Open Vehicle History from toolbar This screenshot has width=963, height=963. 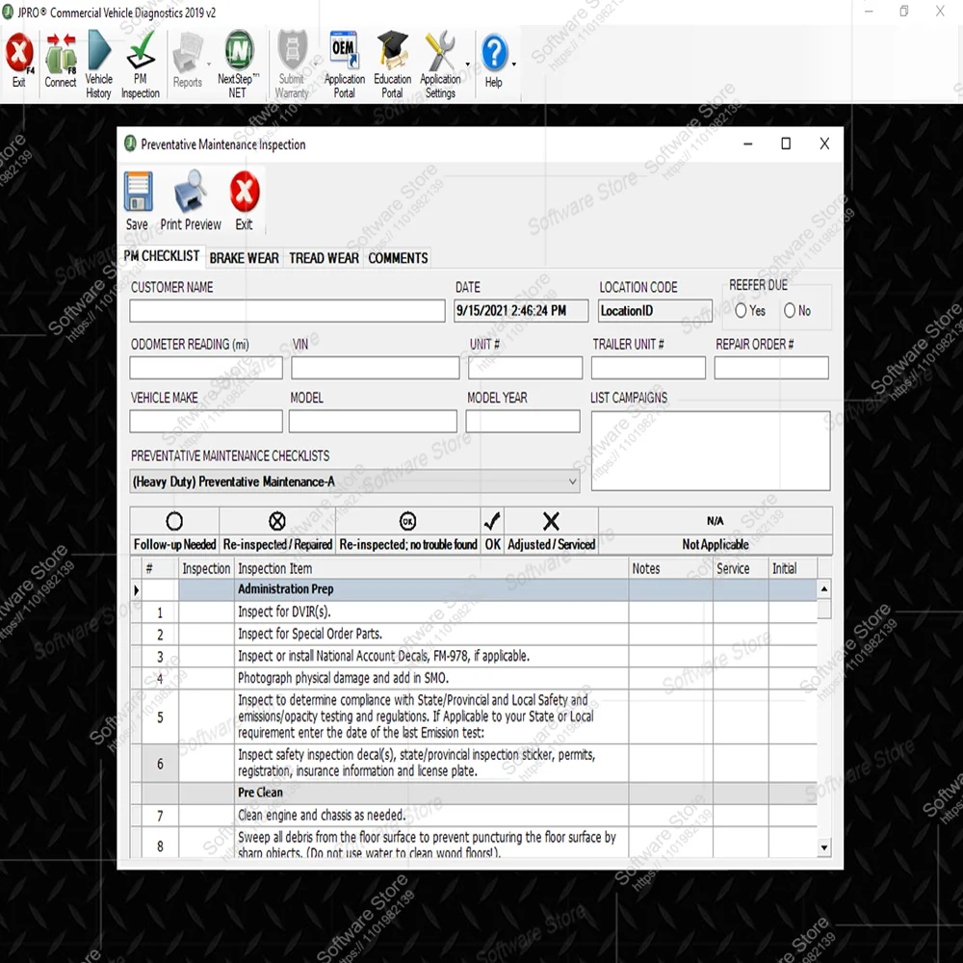pyautogui.click(x=99, y=65)
